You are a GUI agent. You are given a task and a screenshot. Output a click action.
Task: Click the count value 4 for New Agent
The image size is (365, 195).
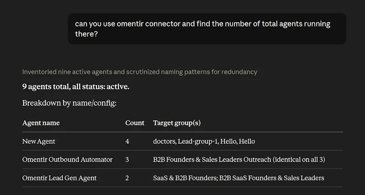coord(127,142)
